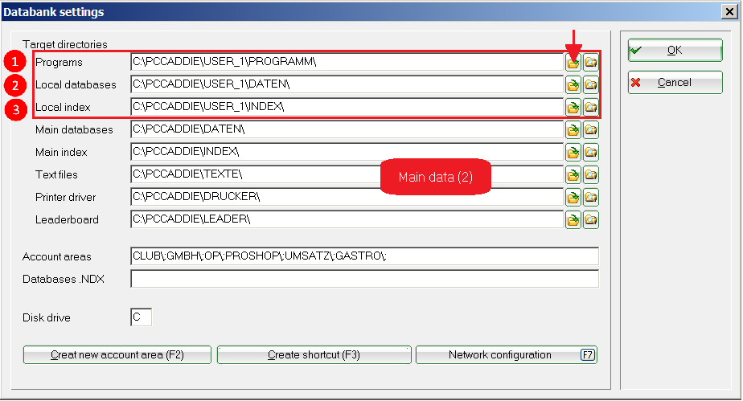Select the Printer driver path field
The width and height of the screenshot is (743, 401).
(x=347, y=196)
